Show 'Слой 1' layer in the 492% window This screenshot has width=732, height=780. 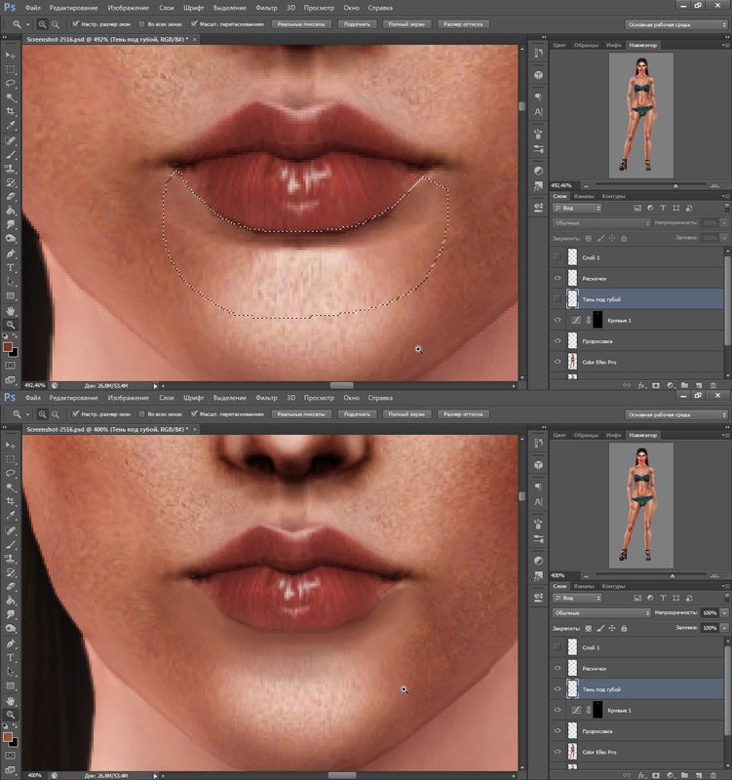[557, 257]
